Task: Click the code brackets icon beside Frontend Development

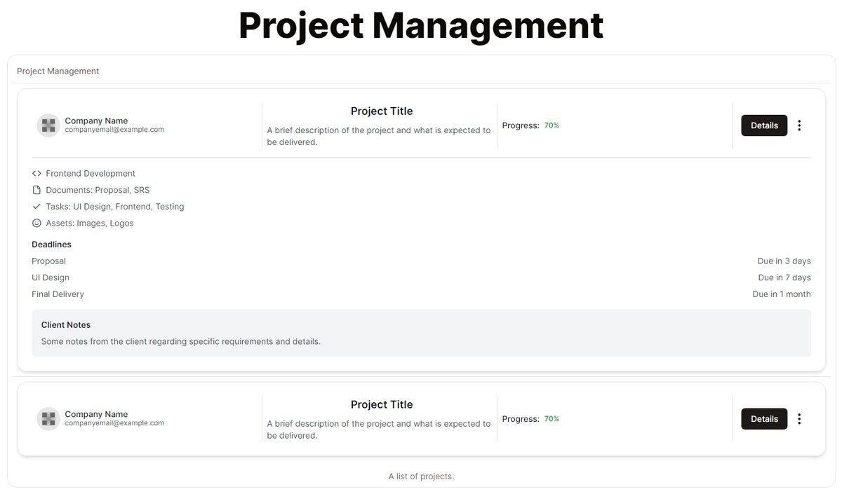Action: point(36,173)
